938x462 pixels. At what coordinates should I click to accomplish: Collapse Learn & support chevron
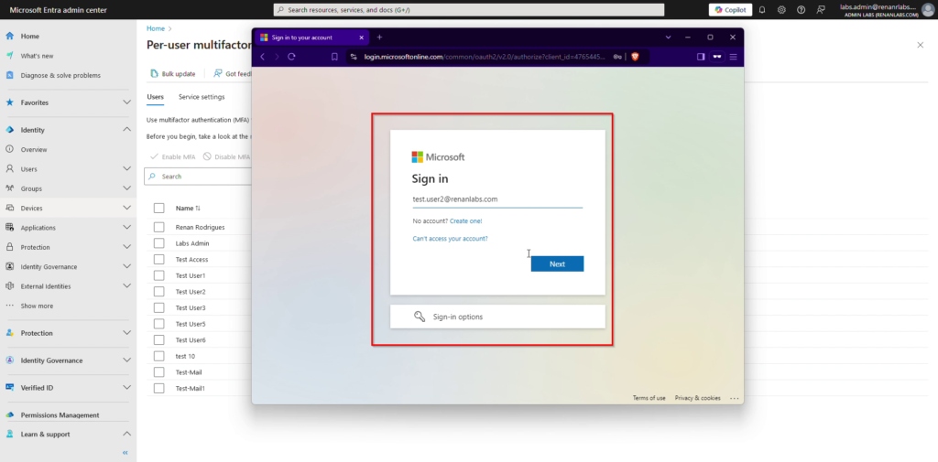126,435
